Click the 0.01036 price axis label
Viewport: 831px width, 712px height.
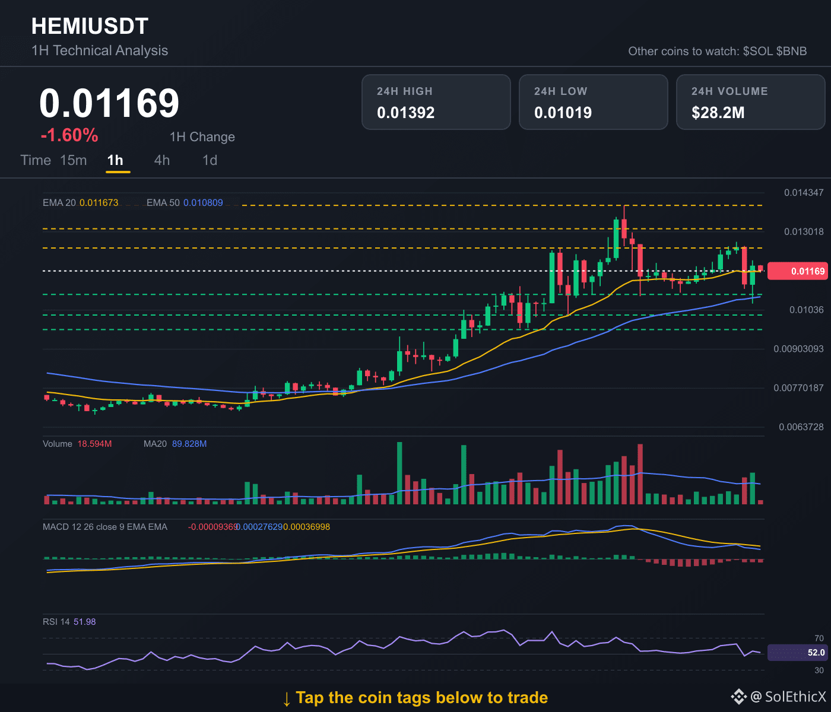tap(807, 310)
